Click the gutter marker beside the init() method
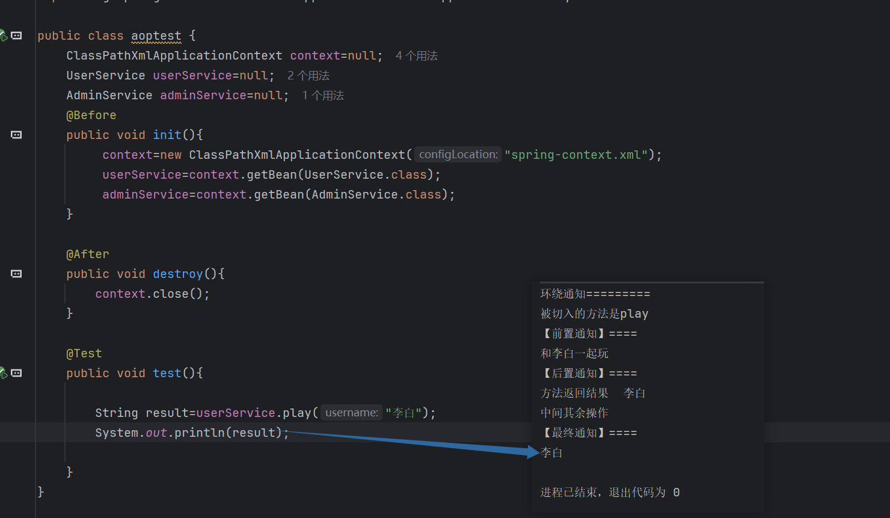 coord(17,135)
